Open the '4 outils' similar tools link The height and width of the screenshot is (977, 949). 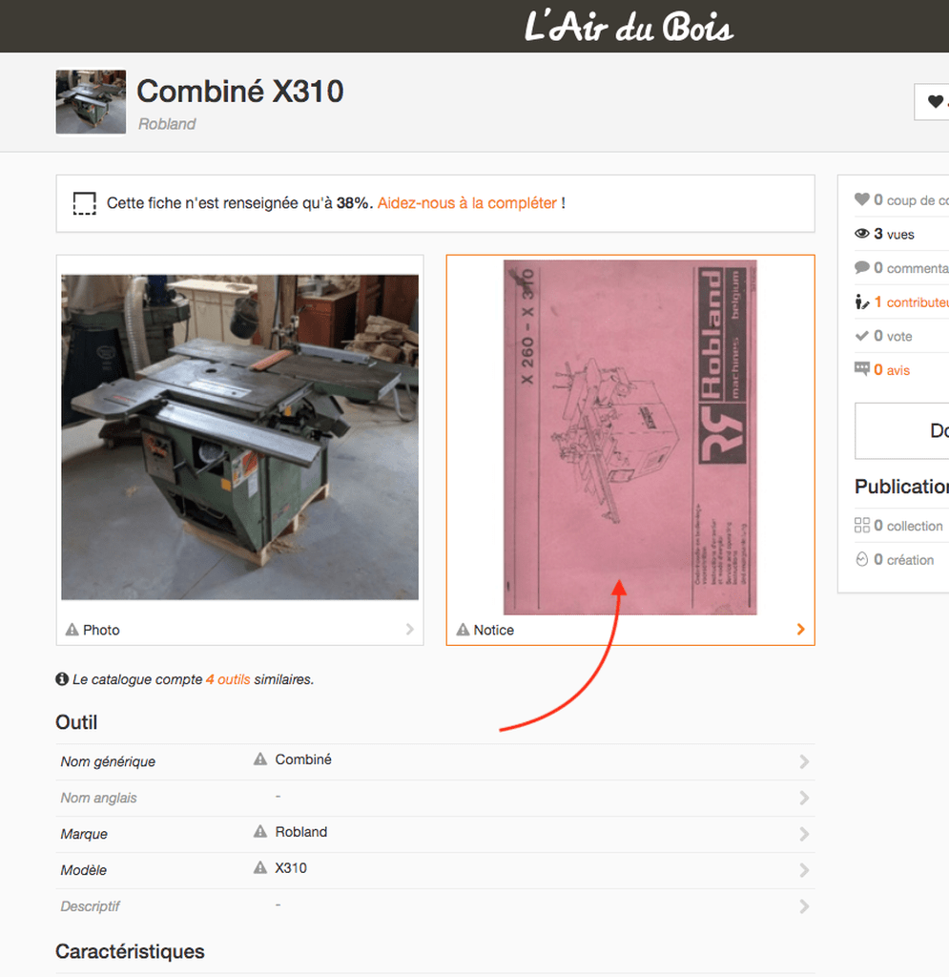tap(228, 679)
